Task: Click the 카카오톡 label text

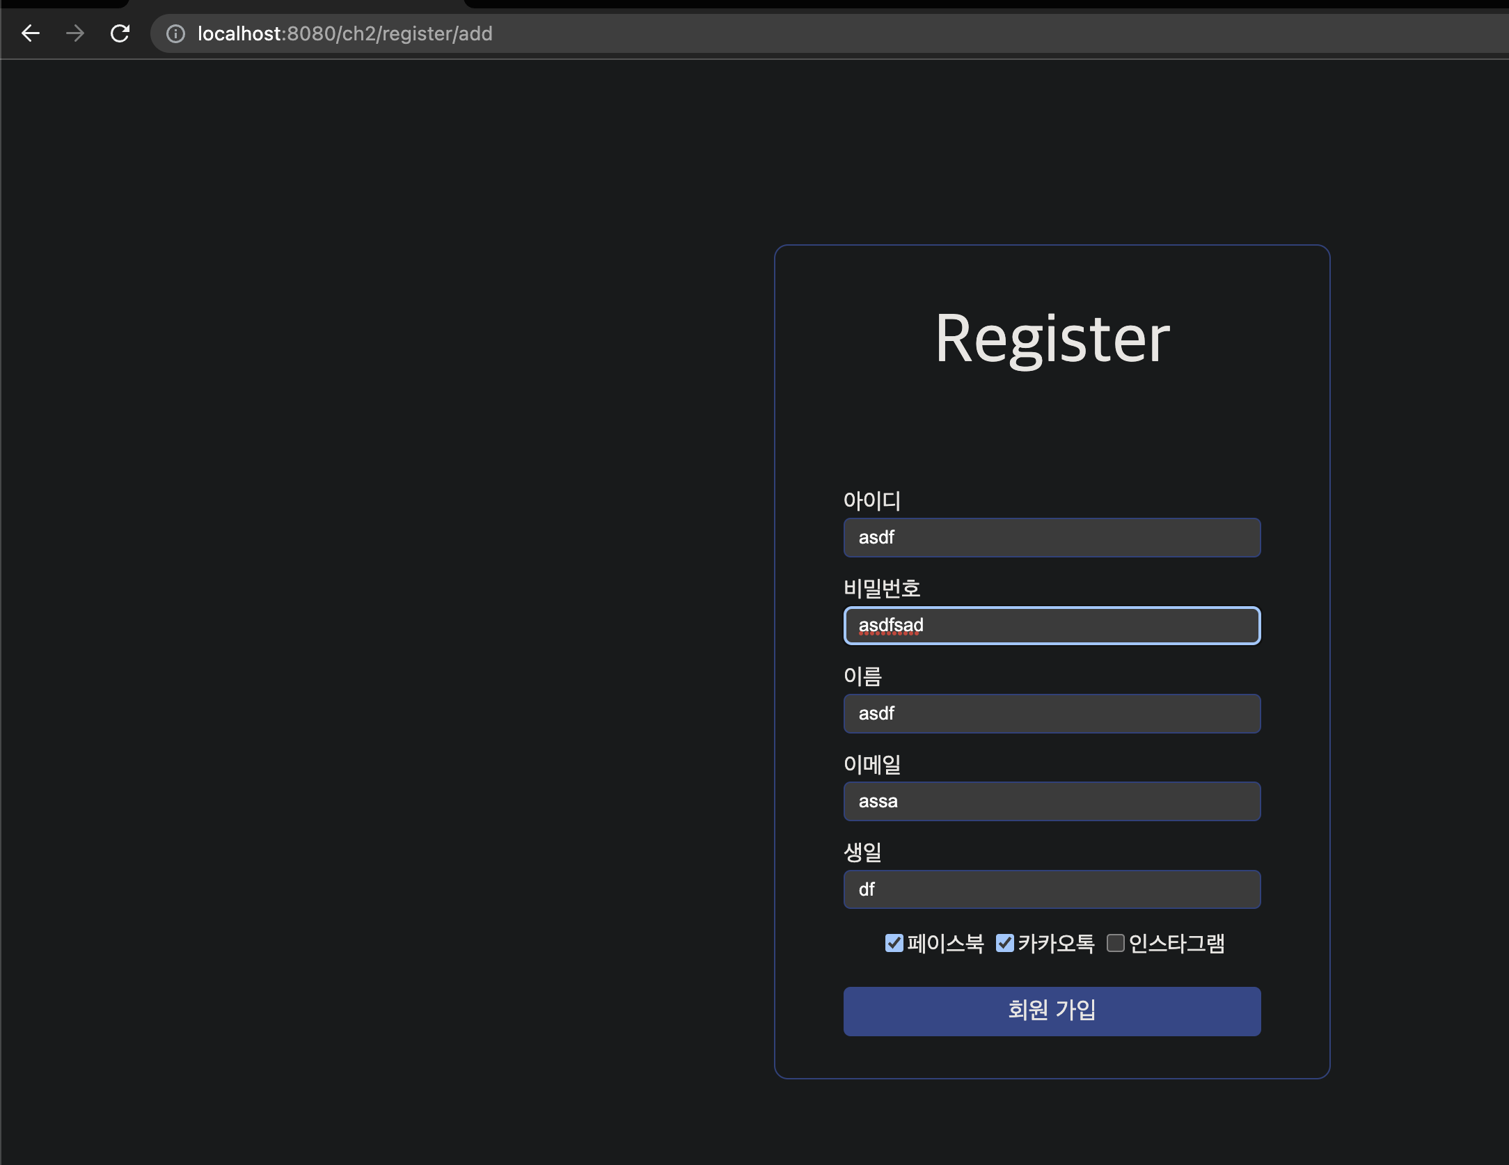Action: coord(1056,944)
